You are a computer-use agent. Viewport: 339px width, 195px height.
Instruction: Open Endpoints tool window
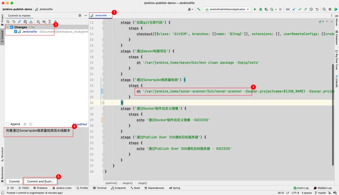click(x=118, y=188)
